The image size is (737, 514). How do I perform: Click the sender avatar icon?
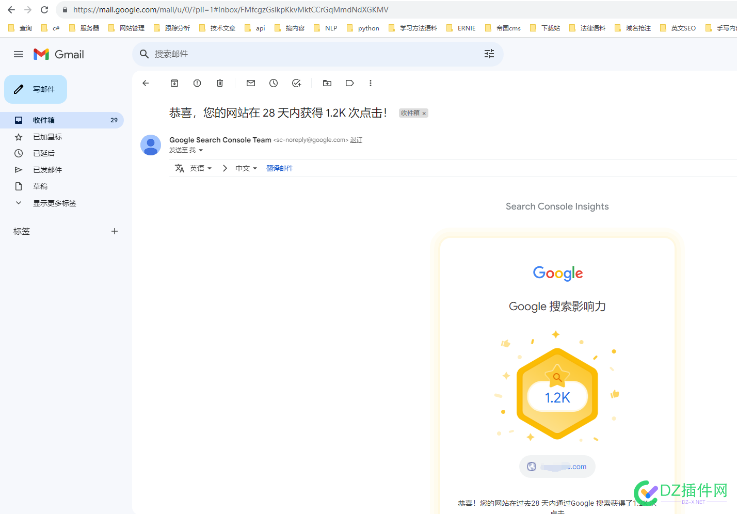pos(151,146)
